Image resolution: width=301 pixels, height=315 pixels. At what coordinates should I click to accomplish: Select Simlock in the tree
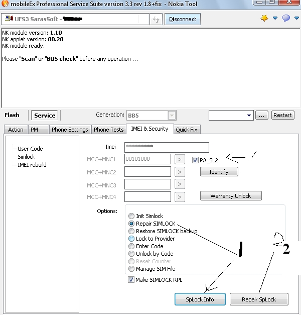(x=26, y=157)
